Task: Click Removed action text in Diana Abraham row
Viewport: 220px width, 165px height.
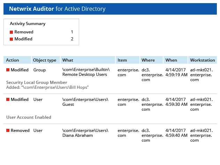Action: coord(20,131)
